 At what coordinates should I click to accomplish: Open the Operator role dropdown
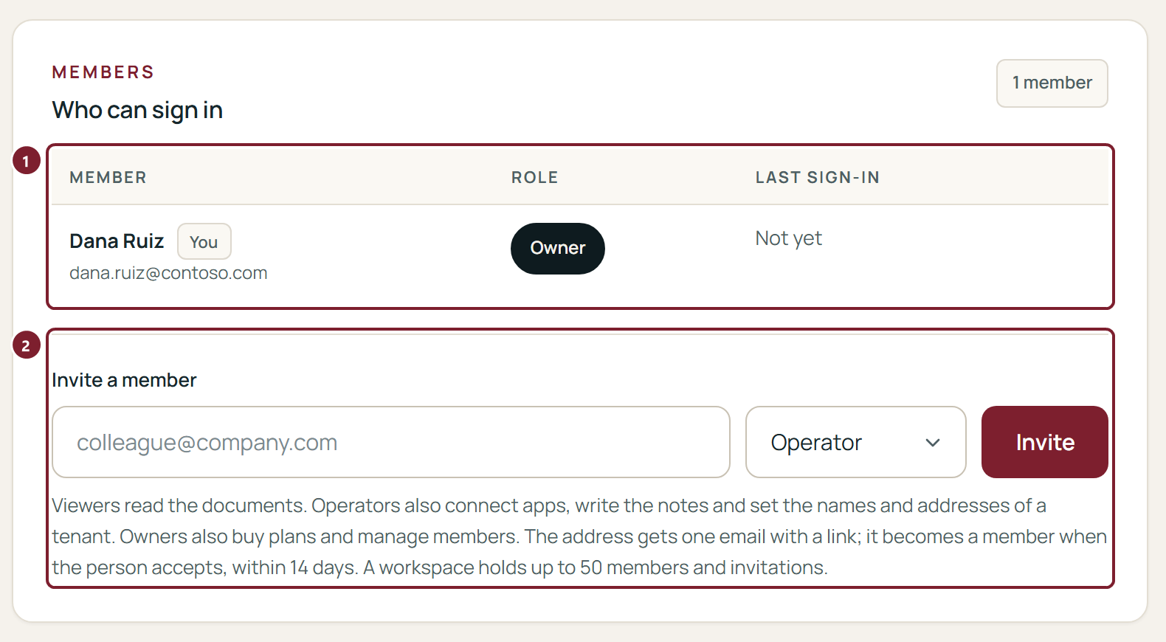click(x=855, y=442)
